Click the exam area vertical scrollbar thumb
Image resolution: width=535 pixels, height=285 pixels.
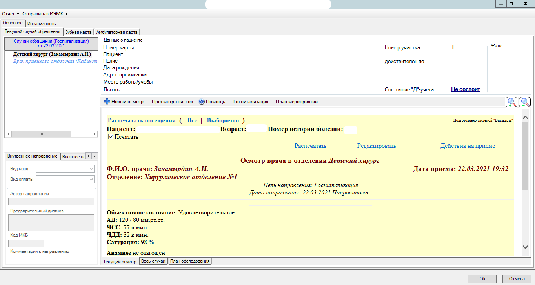(526, 155)
